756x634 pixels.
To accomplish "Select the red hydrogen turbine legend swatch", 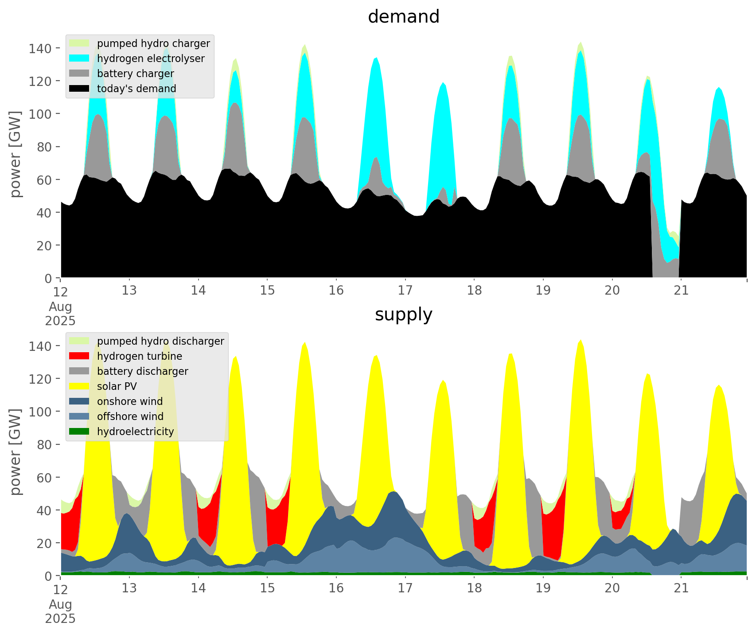I will point(79,356).
